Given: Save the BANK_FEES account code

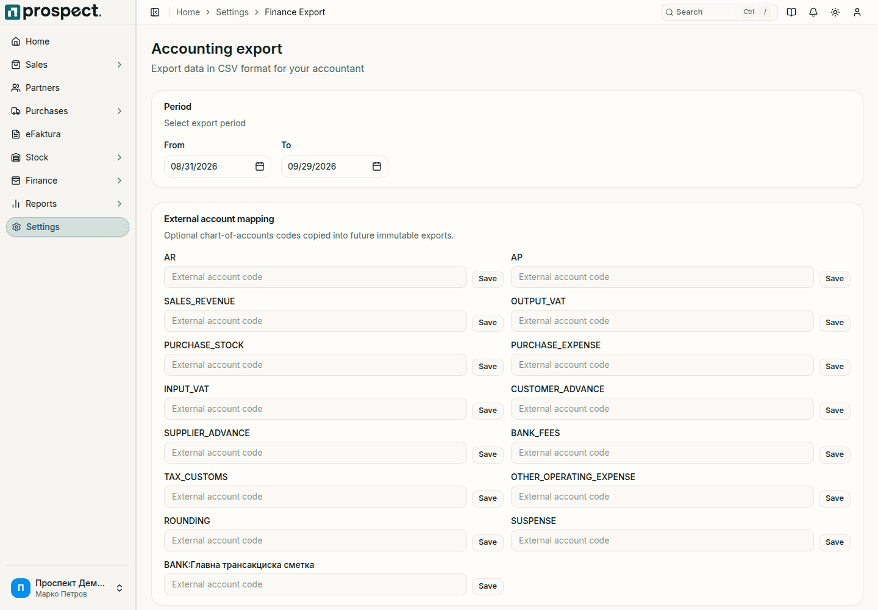Looking at the screenshot, I should [835, 454].
